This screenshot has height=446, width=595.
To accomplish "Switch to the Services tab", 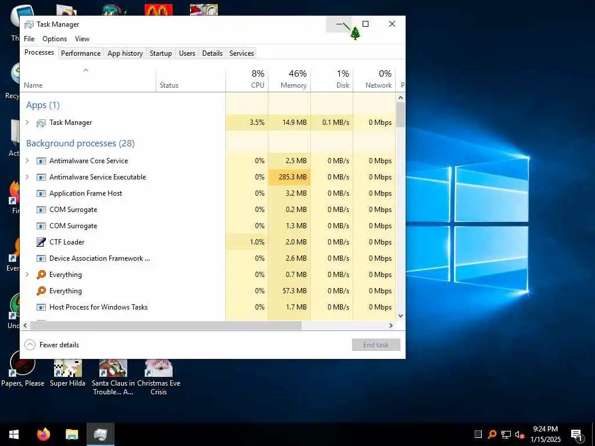I will point(242,53).
